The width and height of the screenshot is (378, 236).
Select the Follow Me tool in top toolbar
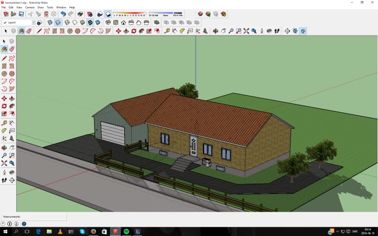coord(141,31)
